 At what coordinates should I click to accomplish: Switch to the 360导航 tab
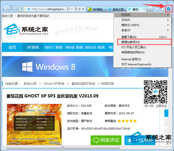click(x=97, y=10)
